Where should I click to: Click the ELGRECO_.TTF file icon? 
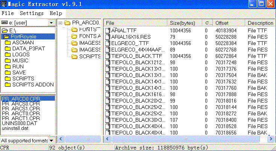click(x=108, y=43)
